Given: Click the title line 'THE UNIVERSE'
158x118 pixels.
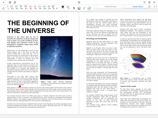Looking at the screenshot, I should pos(31,31).
